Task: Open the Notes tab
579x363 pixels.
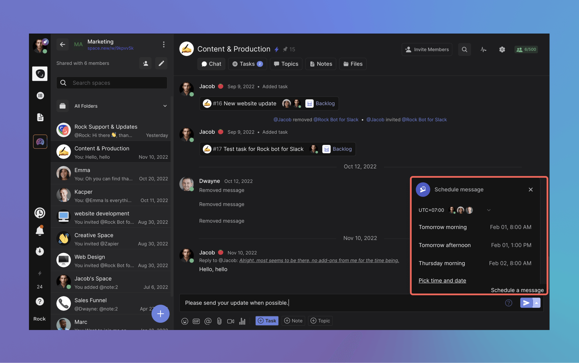Action: (x=321, y=64)
